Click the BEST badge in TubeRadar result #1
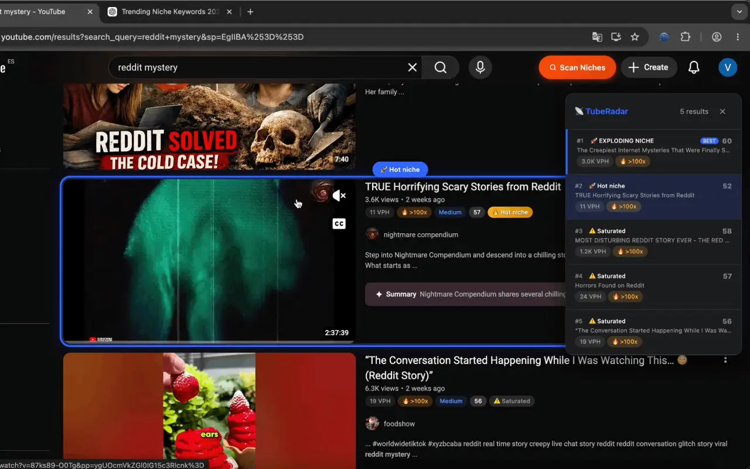This screenshot has height=469, width=750. (709, 141)
